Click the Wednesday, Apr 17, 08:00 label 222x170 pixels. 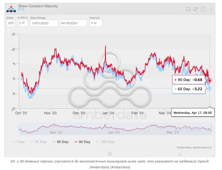pyautogui.click(x=193, y=113)
